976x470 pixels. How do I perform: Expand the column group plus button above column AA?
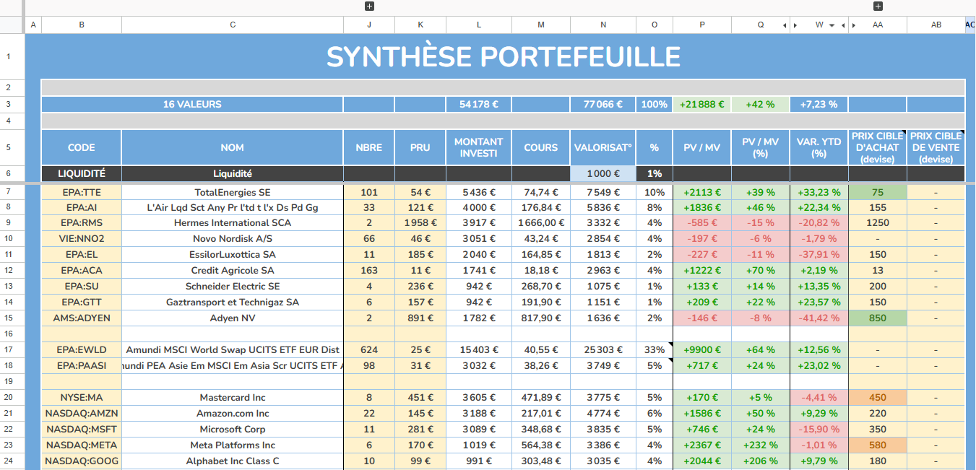click(x=878, y=6)
